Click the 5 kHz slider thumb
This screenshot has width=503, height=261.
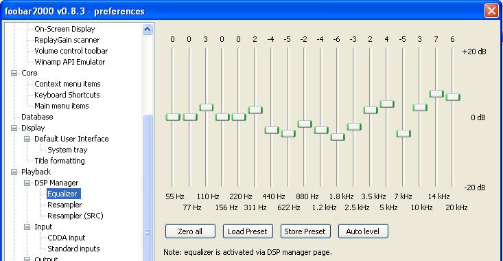coord(387,104)
